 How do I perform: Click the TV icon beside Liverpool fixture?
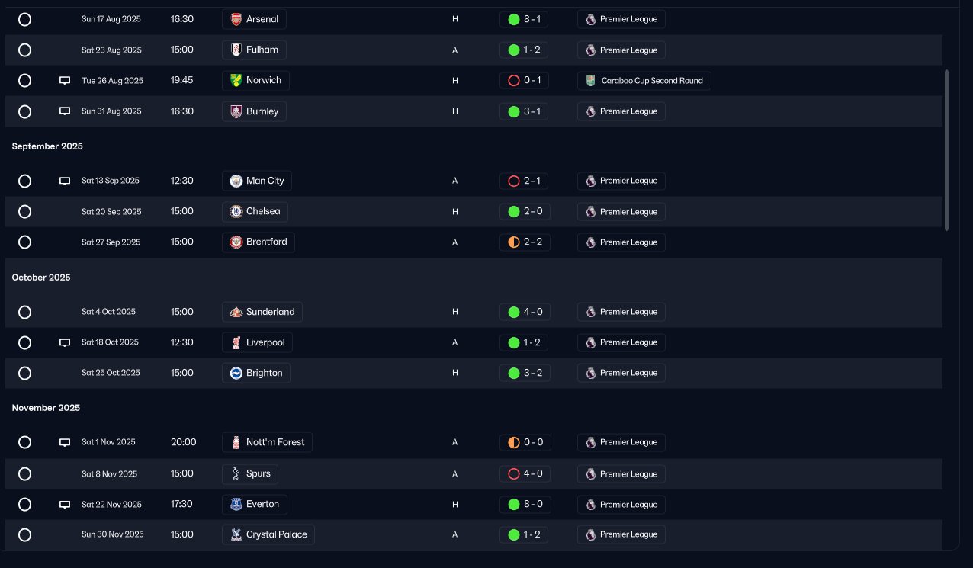pyautogui.click(x=65, y=342)
